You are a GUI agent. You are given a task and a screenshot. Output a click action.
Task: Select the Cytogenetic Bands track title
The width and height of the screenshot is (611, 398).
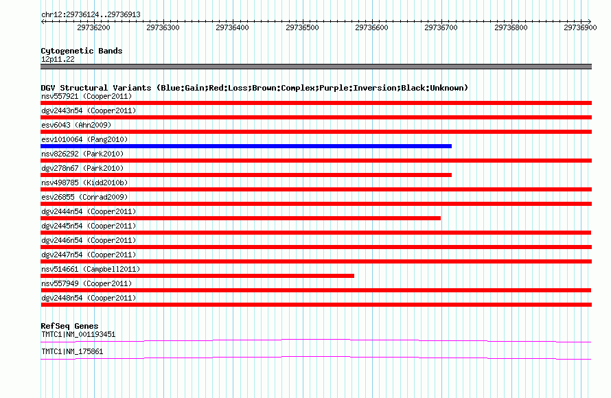tap(82, 51)
